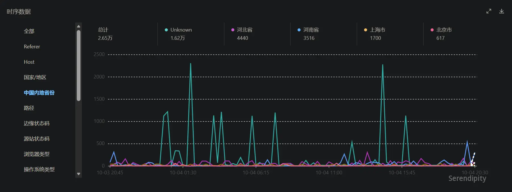Select 操作系统类型 dimension
This screenshot has height=192, width=512.
[39, 170]
